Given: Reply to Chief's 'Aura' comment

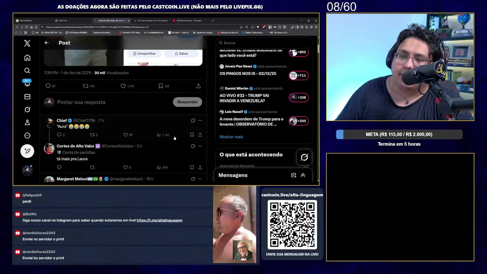Looking at the screenshot, I should 60,135.
